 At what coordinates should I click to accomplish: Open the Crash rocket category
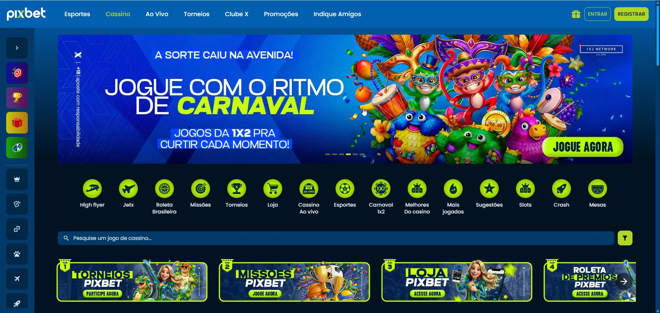tap(561, 188)
